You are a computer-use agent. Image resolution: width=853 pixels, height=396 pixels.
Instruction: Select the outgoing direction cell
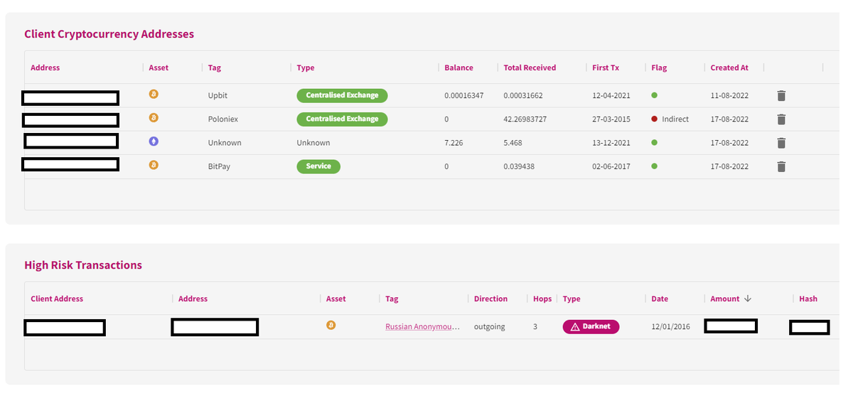[490, 327]
